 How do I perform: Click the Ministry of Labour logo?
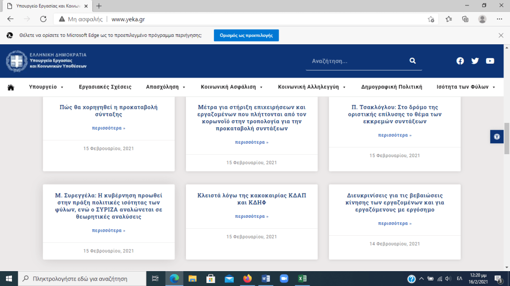(x=46, y=61)
